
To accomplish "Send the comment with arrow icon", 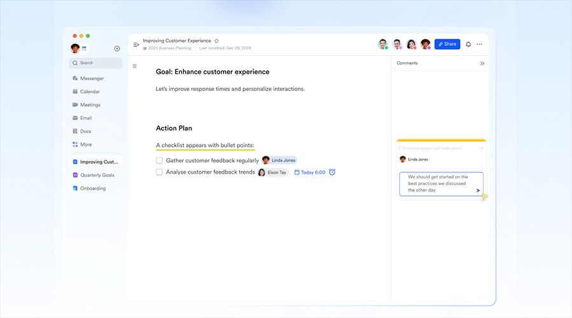I will (x=478, y=190).
